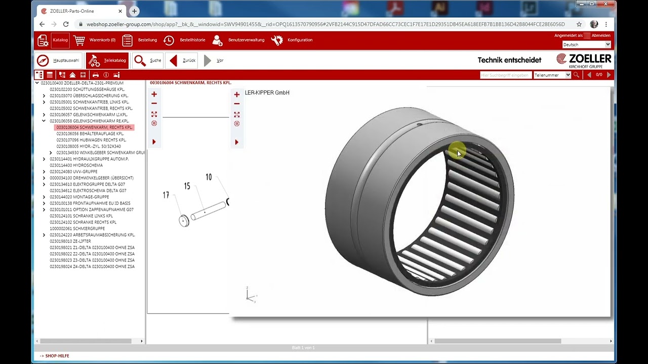Image resolution: width=648 pixels, height=364 pixels.
Task: Go back with Zurück button
Action: tap(182, 61)
